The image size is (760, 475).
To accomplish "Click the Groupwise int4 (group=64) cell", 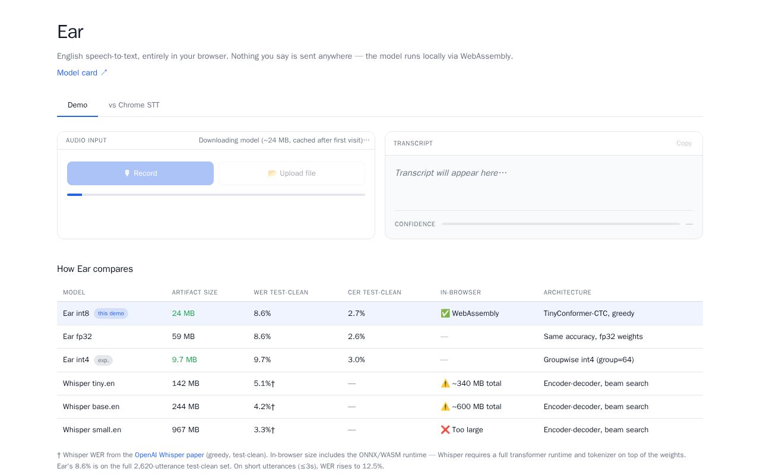I will [588, 360].
